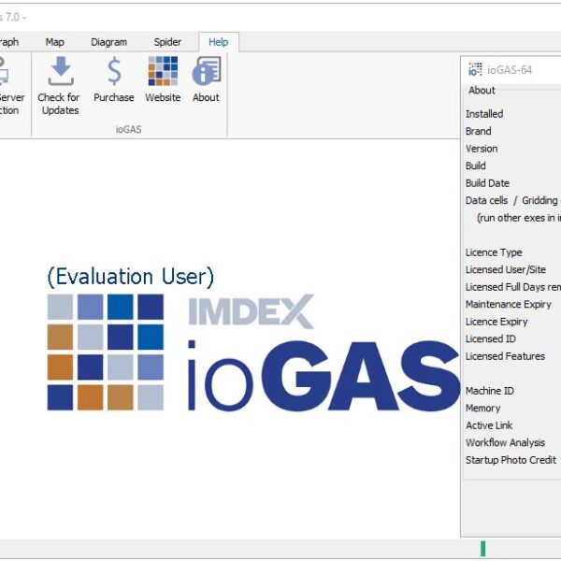This screenshot has height=561, width=561.
Task: Select the Licence Type label
Action: pos(494,252)
